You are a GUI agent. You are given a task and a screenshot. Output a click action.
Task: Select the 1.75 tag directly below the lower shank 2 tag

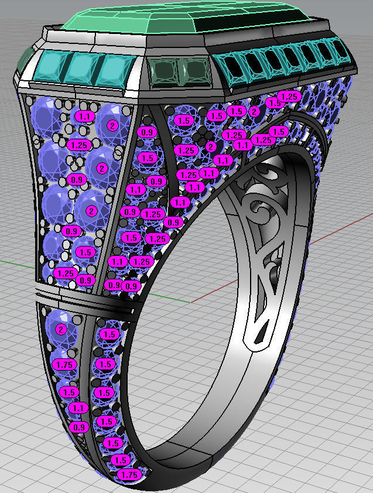(64, 365)
